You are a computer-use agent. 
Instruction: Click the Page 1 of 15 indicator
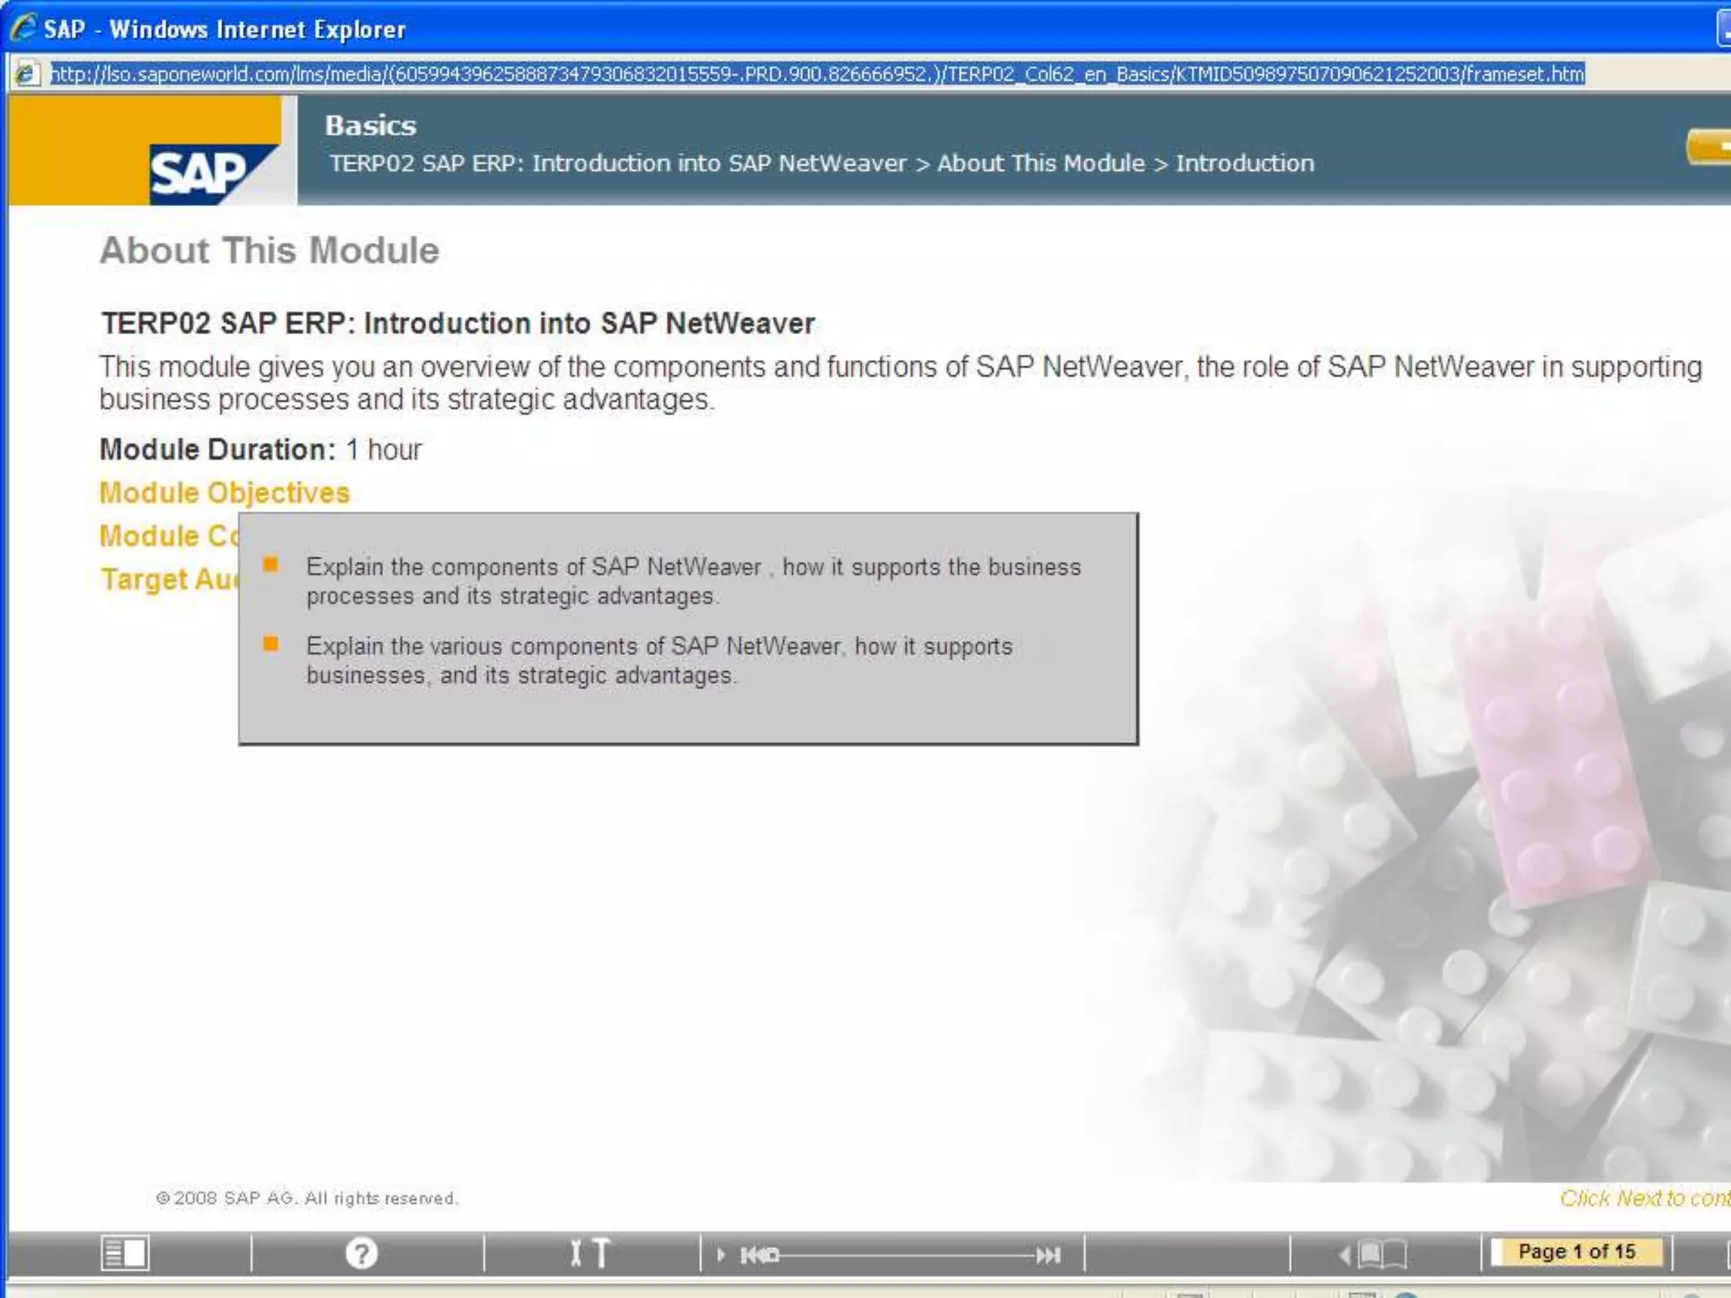coord(1576,1252)
